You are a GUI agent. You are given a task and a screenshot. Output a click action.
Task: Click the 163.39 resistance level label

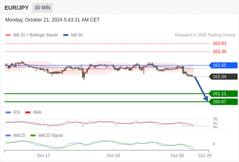point(220,51)
